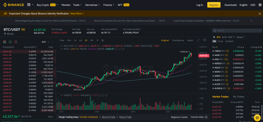
Task: Switch to My Trades tab
Action: point(239,97)
